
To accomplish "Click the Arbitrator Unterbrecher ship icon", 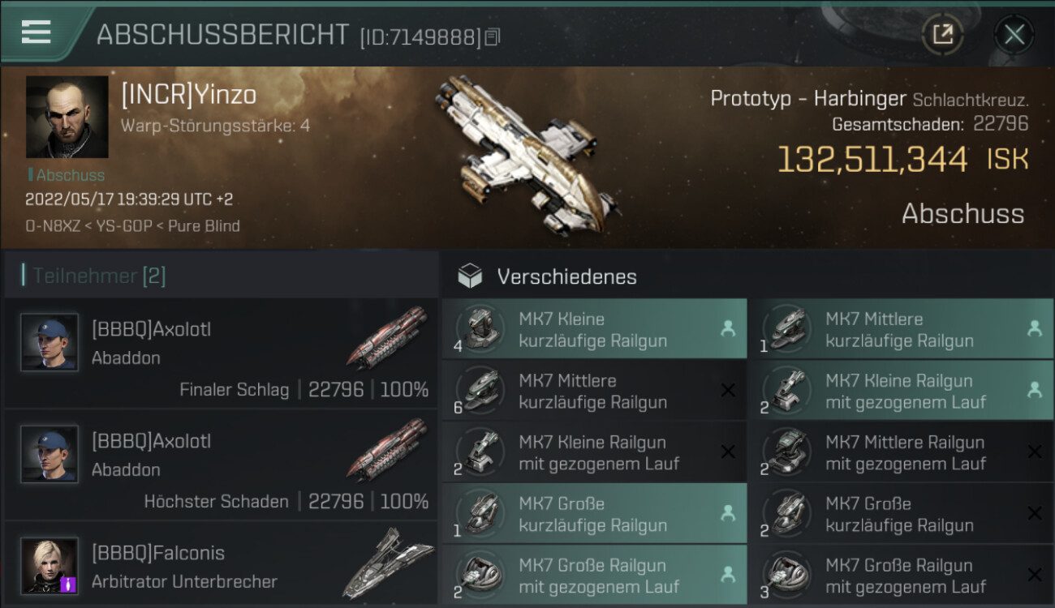I will click(387, 563).
